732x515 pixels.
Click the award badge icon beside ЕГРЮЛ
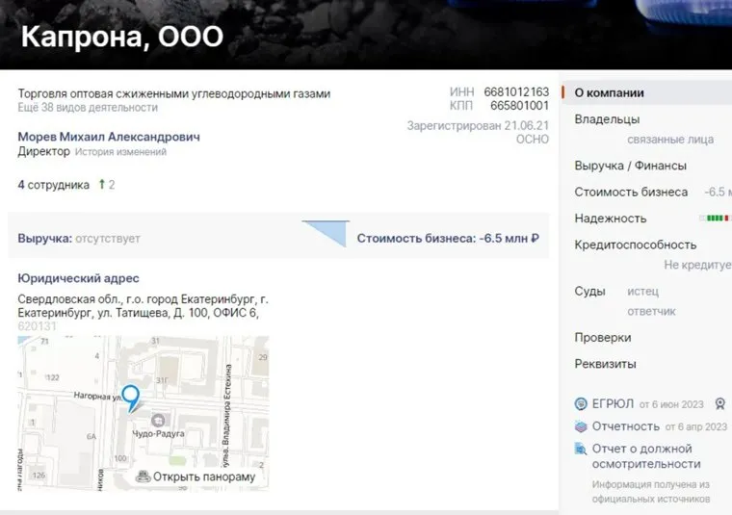click(x=719, y=404)
